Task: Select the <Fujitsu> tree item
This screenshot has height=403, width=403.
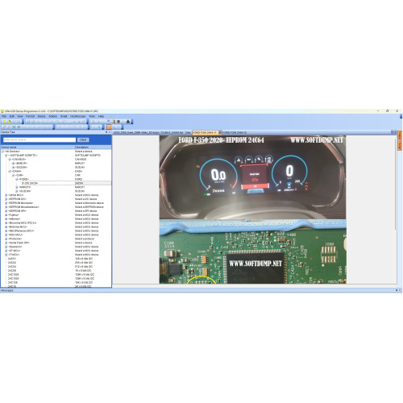Action: pos(14,215)
